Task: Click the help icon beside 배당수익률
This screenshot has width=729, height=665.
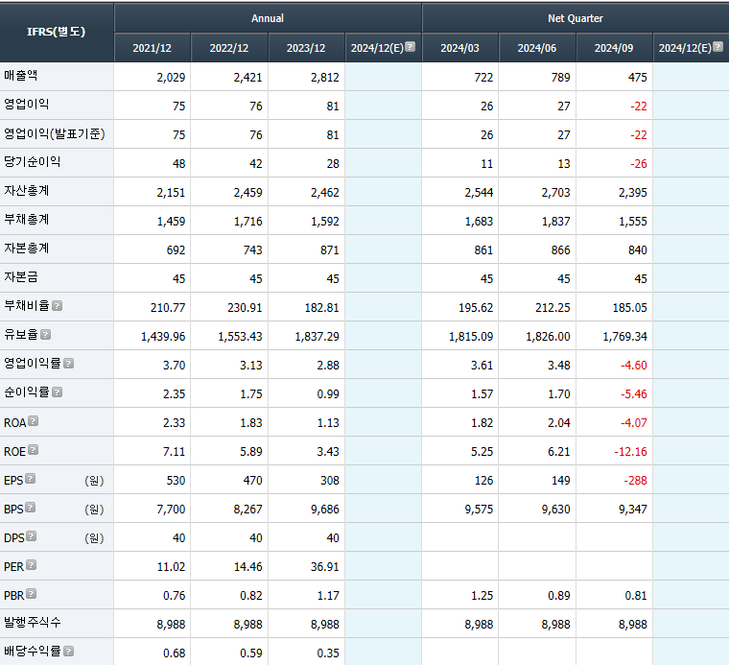Action: coord(68,651)
